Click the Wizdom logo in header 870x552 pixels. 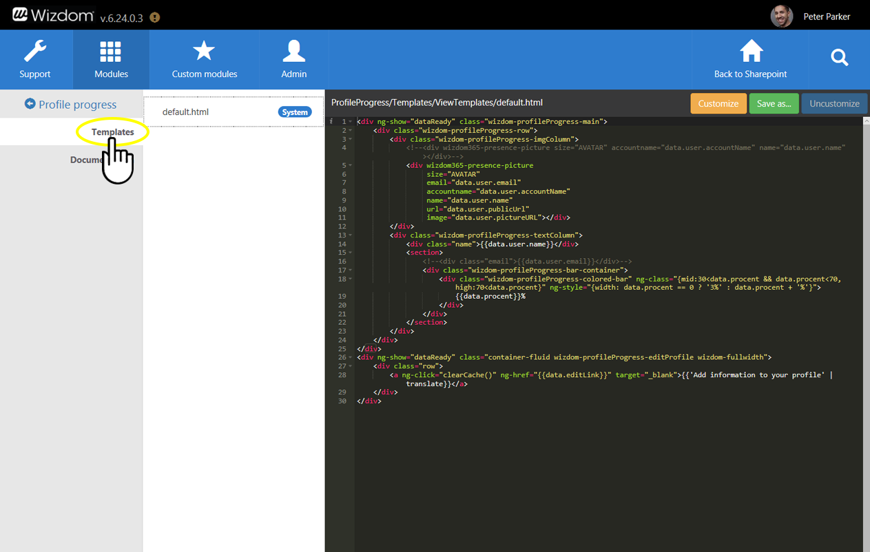52,15
